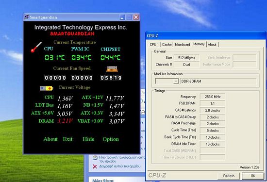Click the battery voltage icon

point(46,88)
